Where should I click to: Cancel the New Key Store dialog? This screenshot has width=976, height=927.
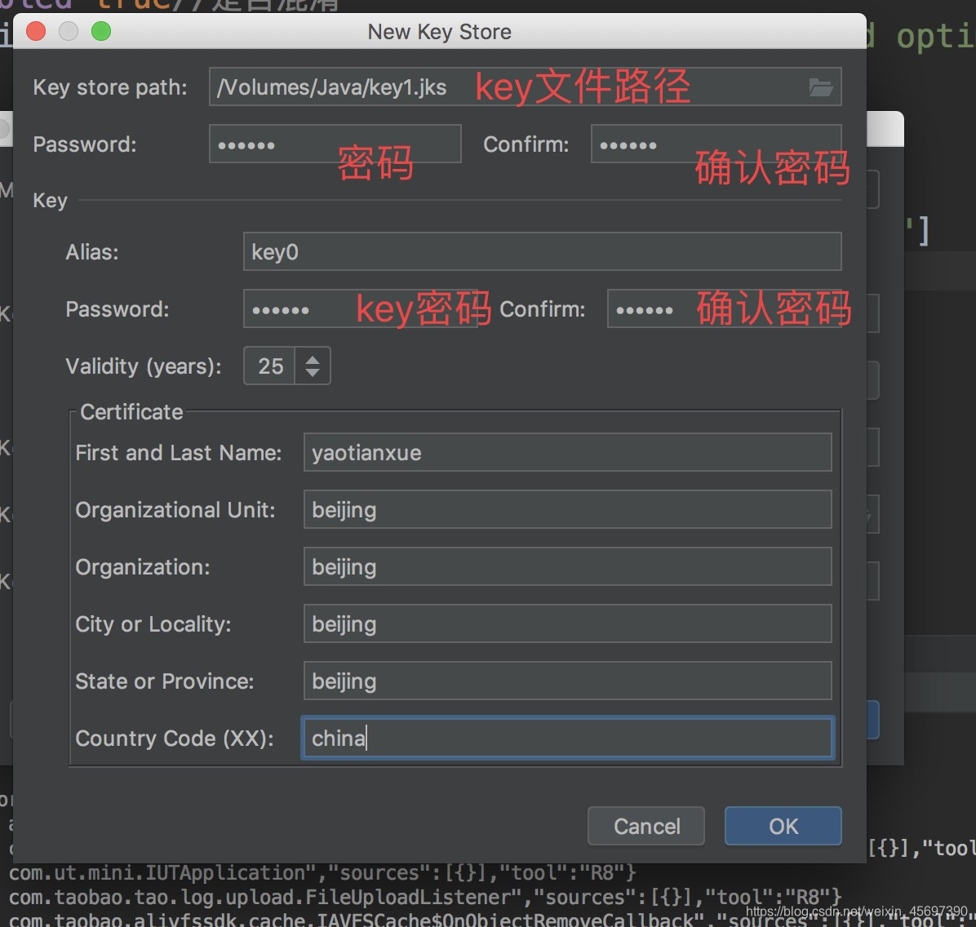(646, 826)
